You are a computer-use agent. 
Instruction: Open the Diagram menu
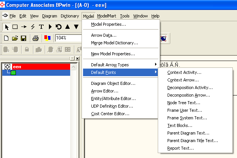(x=50, y=16)
